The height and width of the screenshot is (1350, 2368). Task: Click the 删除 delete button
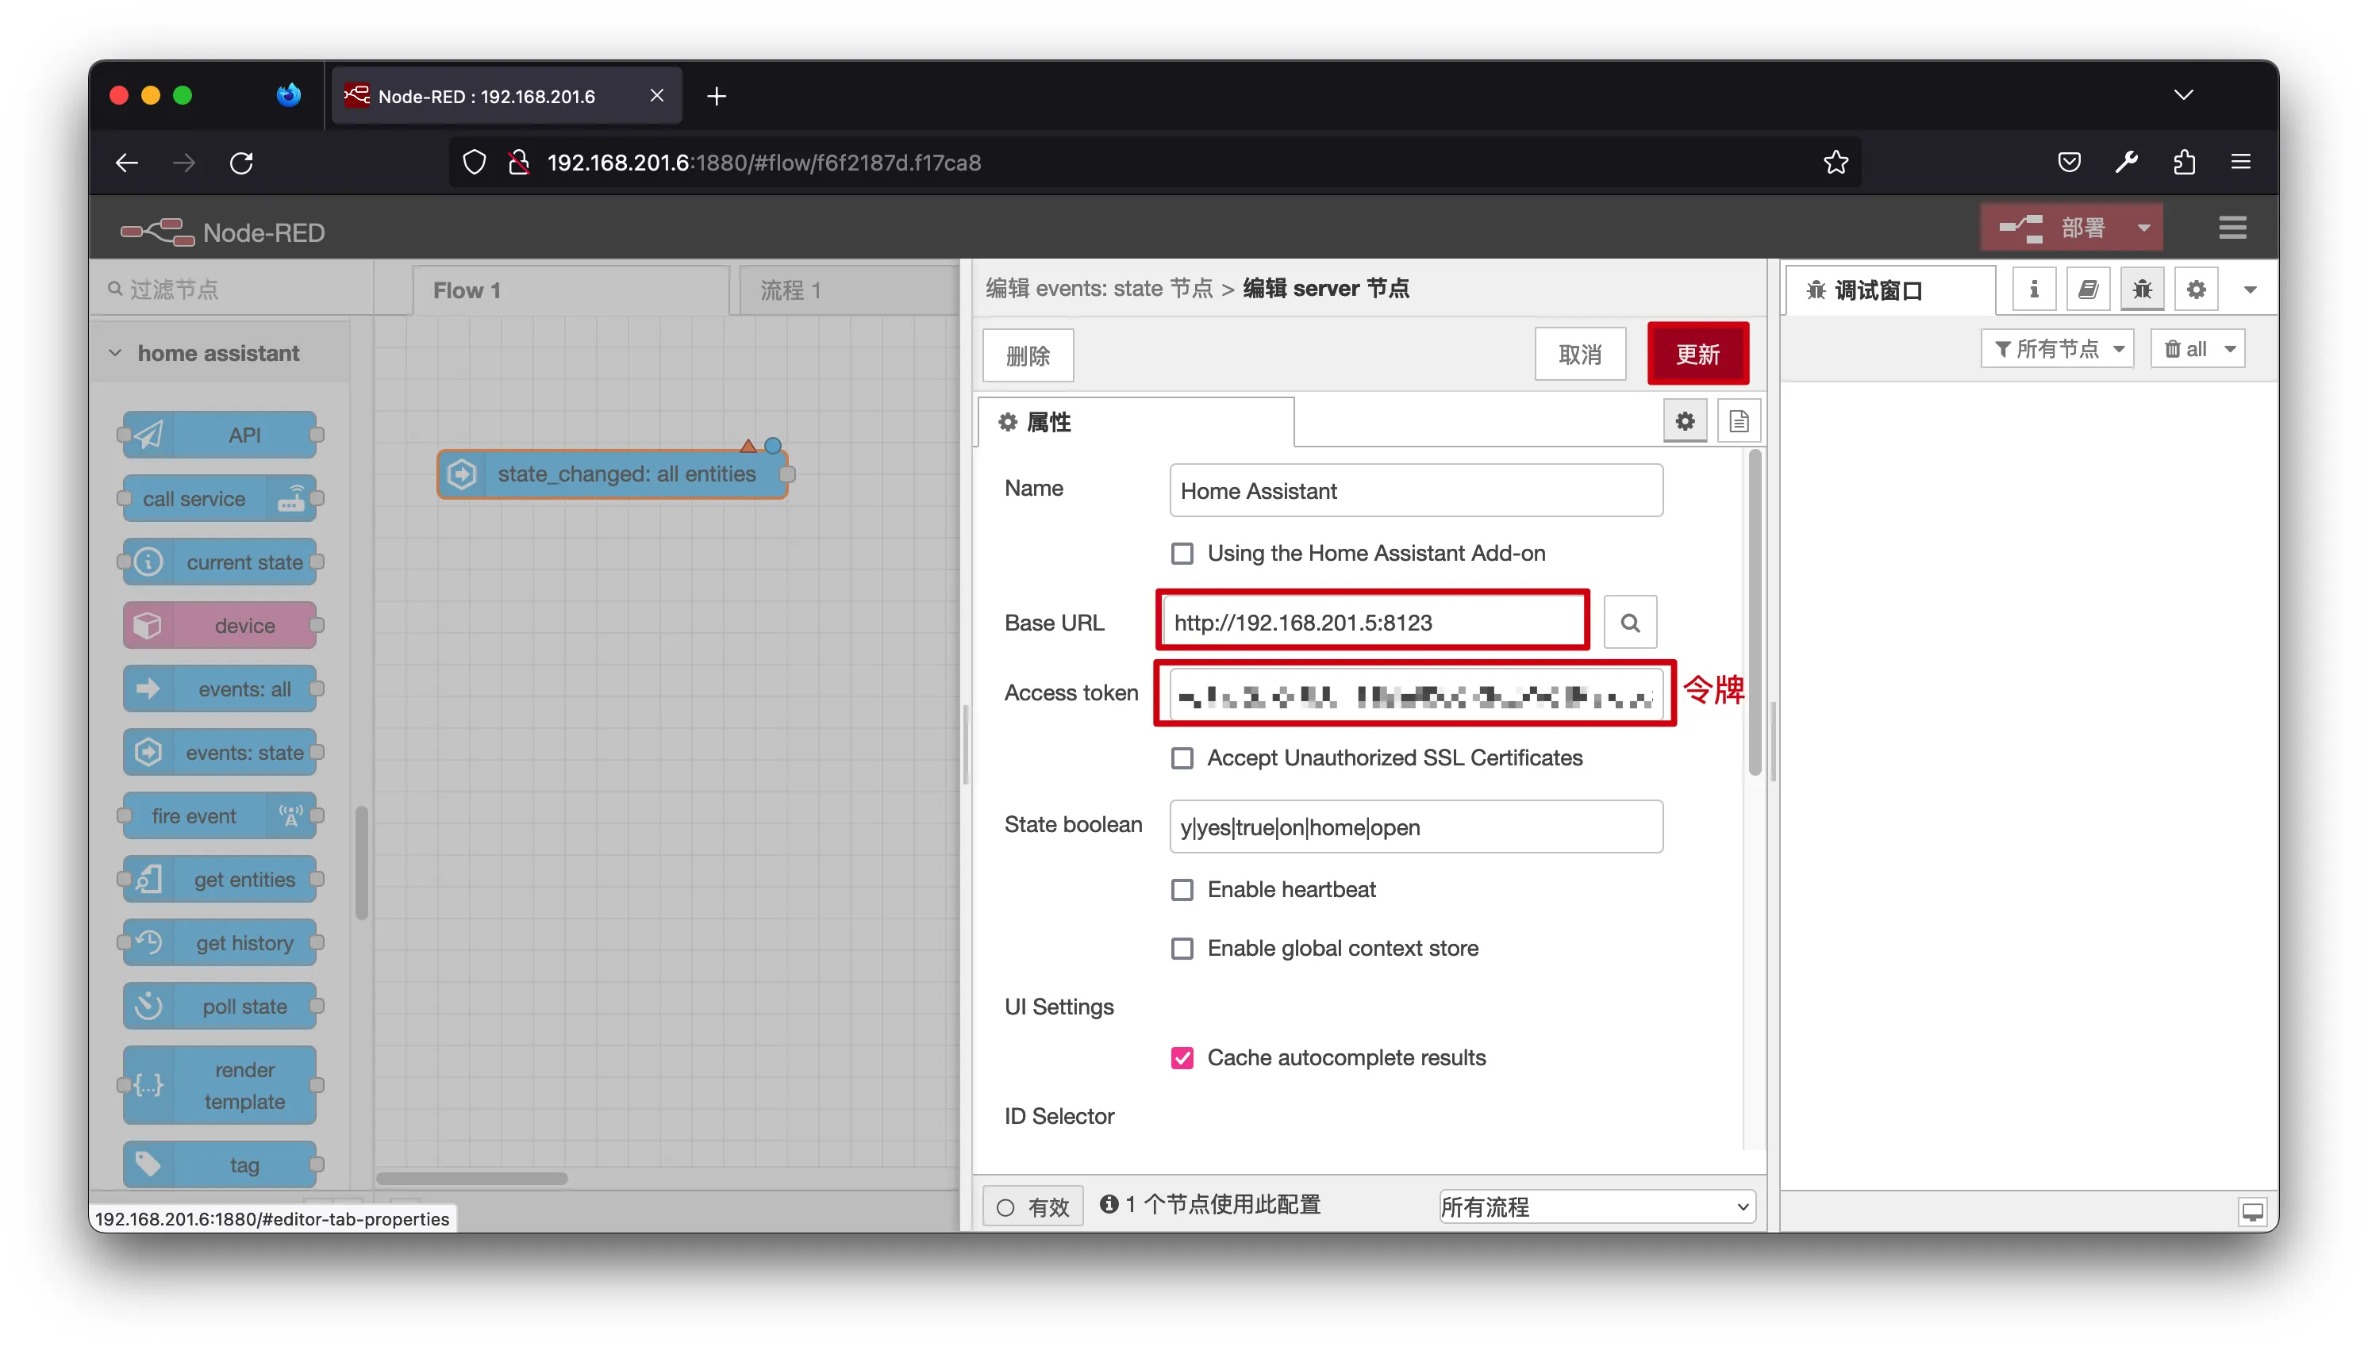tap(1028, 355)
